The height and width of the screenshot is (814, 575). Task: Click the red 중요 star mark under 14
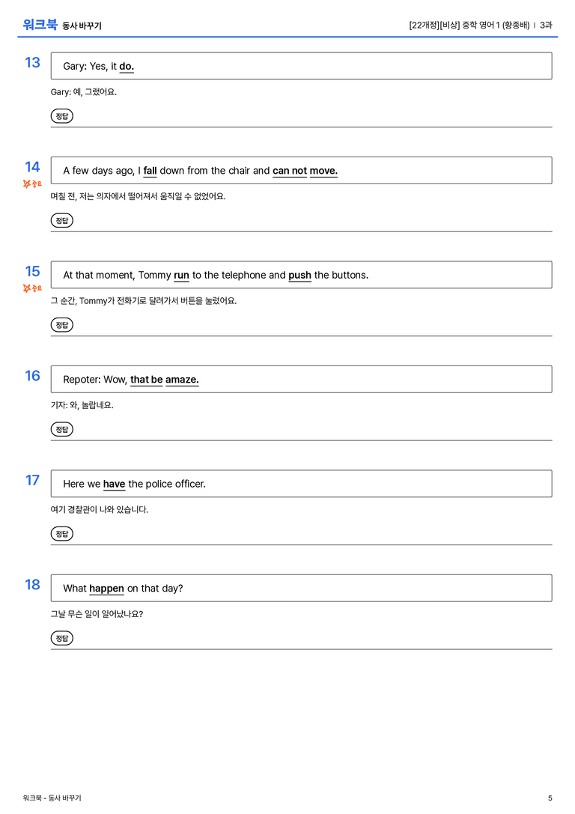[x=32, y=183]
